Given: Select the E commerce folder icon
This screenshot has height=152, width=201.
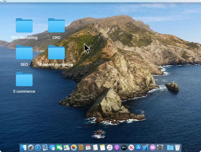Looking at the screenshot, I should tap(24, 79).
